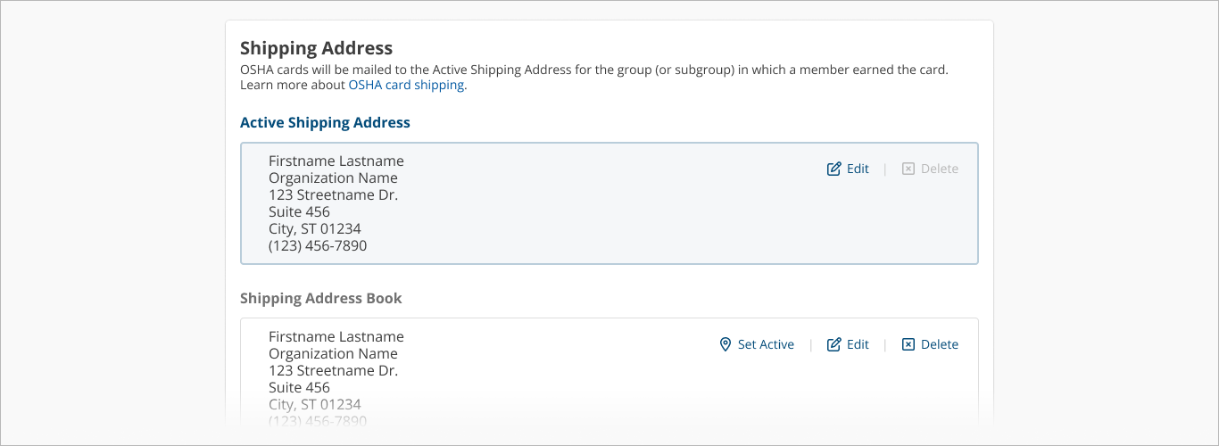Image resolution: width=1219 pixels, height=446 pixels.
Task: Click the grayed-out delete X icon in active address
Action: tap(908, 169)
